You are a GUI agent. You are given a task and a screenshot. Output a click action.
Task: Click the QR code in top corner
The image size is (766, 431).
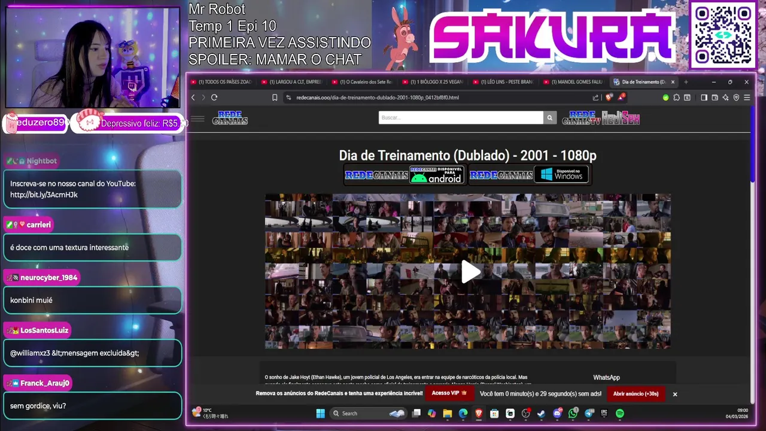pos(723,35)
